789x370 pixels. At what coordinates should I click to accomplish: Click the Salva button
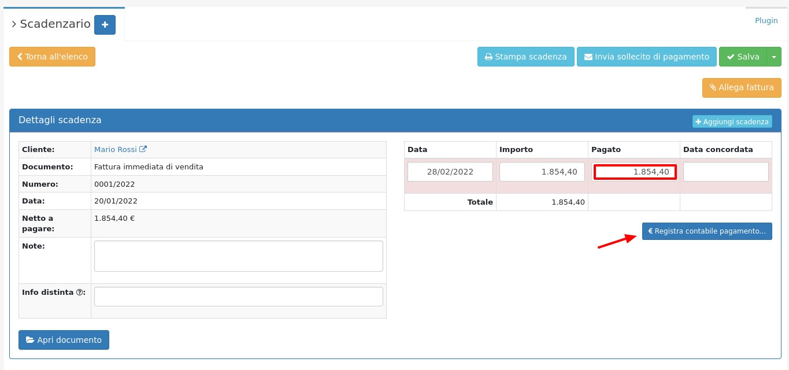click(743, 57)
